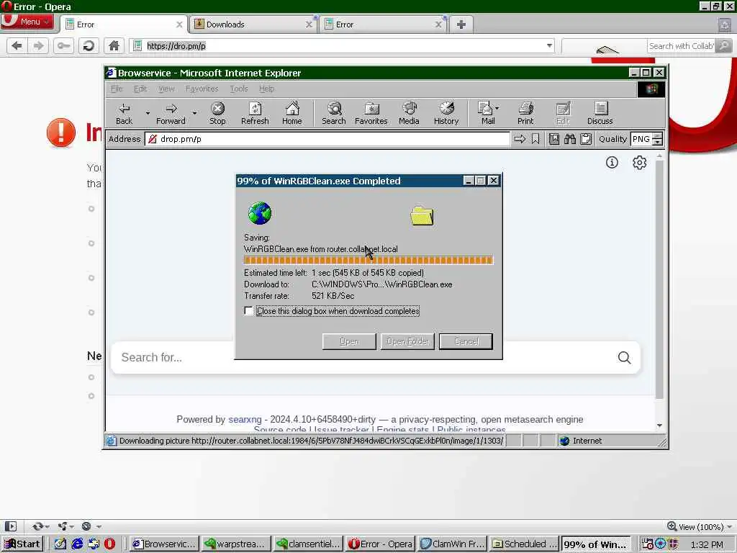The height and width of the screenshot is (553, 737).
Task: Go Home using Internet Explorer toolbar icon
Action: (x=292, y=113)
